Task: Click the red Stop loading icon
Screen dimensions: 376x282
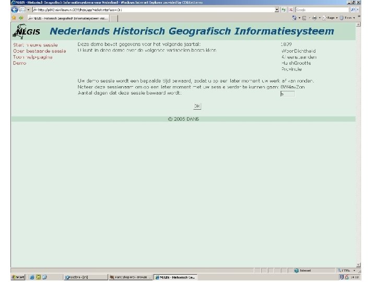Action: 291,10
